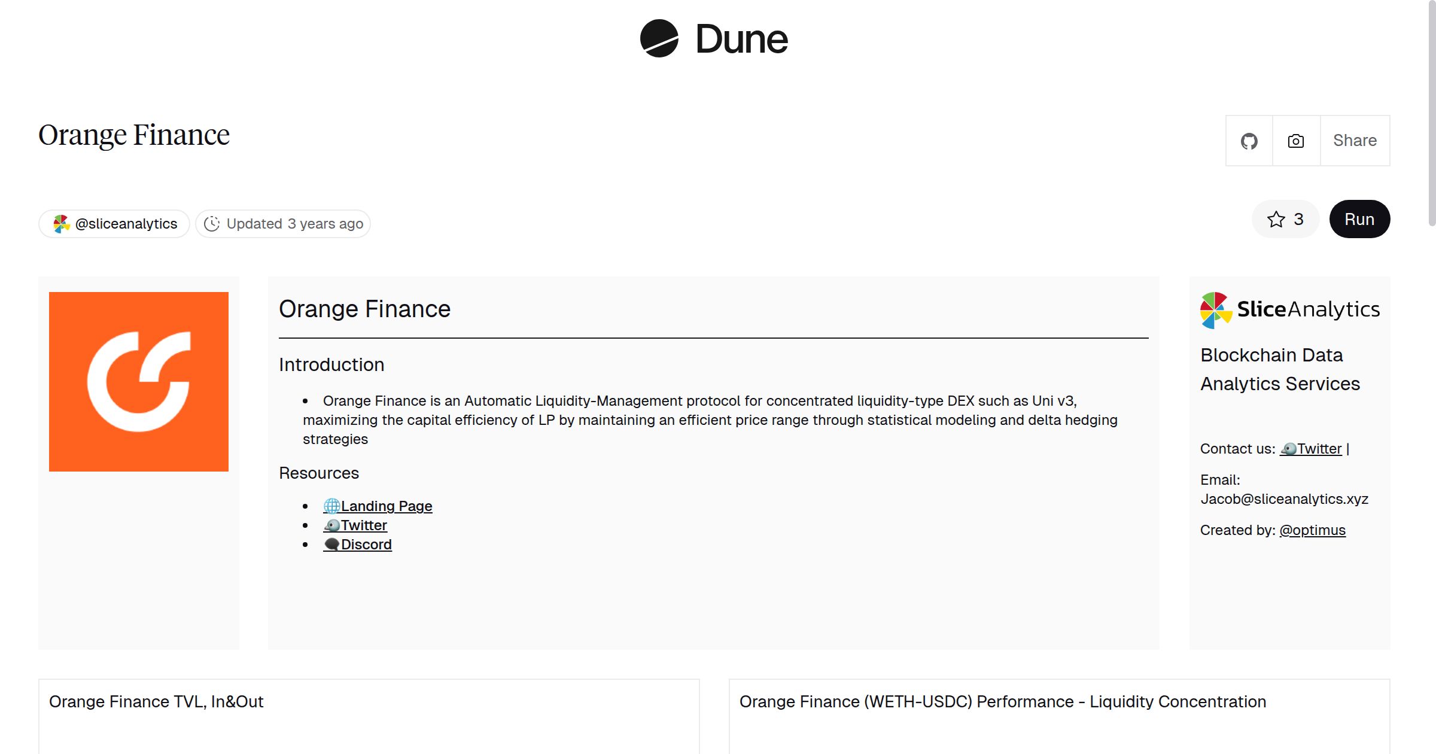Click the star count showing 3
Viewport: 1436px width, 754px height.
(1298, 219)
